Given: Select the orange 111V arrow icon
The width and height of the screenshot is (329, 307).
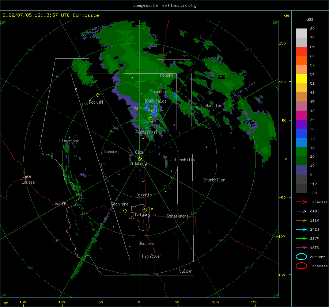Looking at the screenshot, I should [301, 220].
